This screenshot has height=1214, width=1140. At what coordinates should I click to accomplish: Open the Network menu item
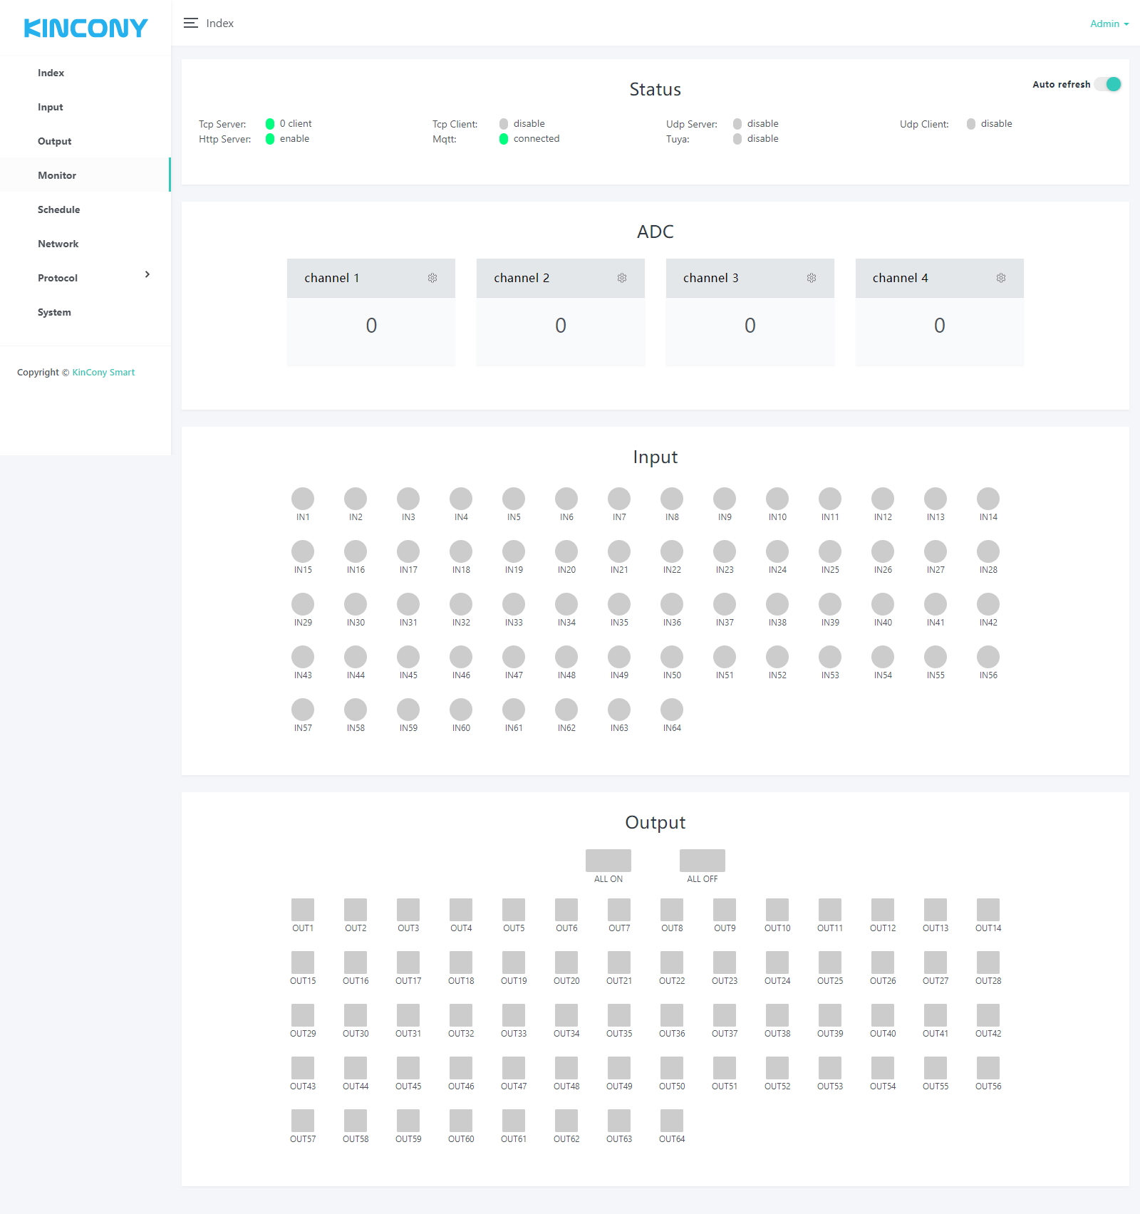[x=58, y=244]
